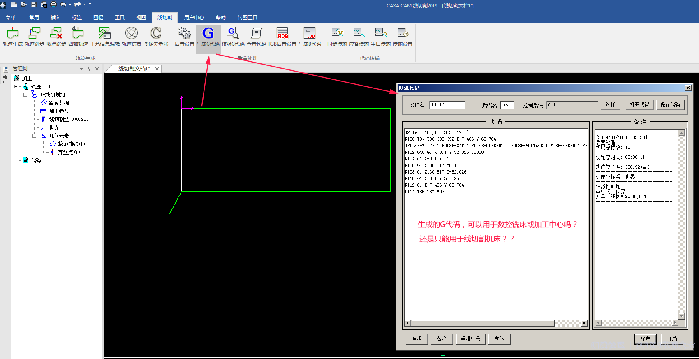Pin the 管理树 panel with pushpin icon
This screenshot has width=699, height=359.
coord(89,69)
